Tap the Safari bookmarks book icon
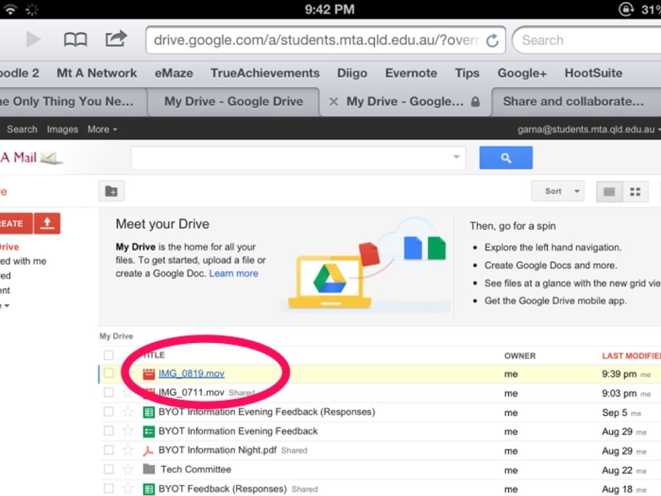Viewport: 661px width, 496px height. pos(75,40)
